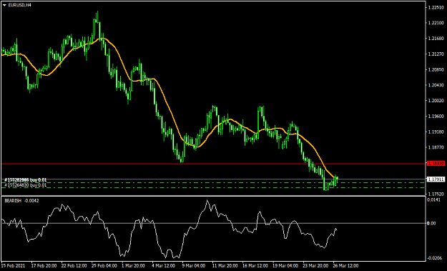The width and height of the screenshot is (447, 271).
Task: Click the 11 Mar 20:00 time label
Action: point(225,266)
